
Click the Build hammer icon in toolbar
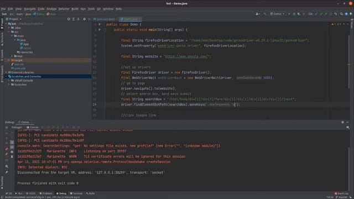(265, 14)
